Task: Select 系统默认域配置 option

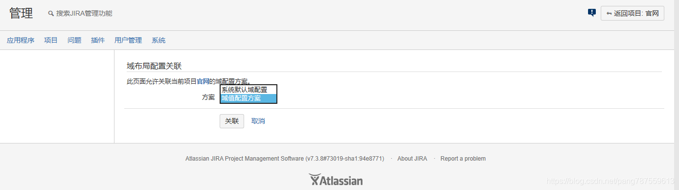Action: click(x=249, y=90)
